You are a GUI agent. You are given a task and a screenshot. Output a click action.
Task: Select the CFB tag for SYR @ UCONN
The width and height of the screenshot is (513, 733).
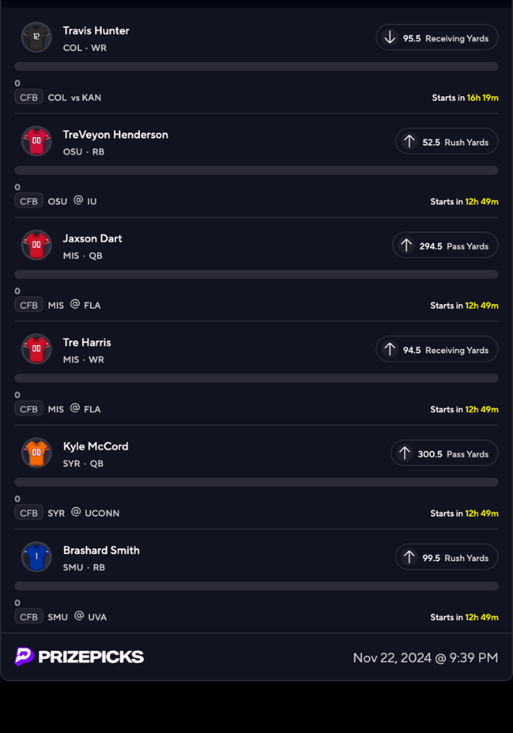pos(29,513)
